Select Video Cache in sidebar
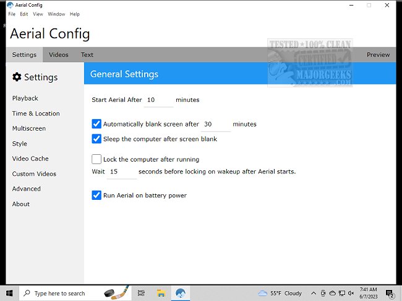 tap(30, 159)
